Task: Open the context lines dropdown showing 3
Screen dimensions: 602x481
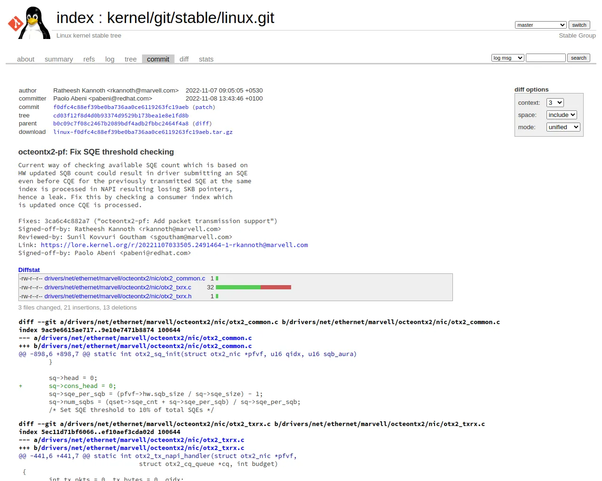Action: tap(554, 102)
